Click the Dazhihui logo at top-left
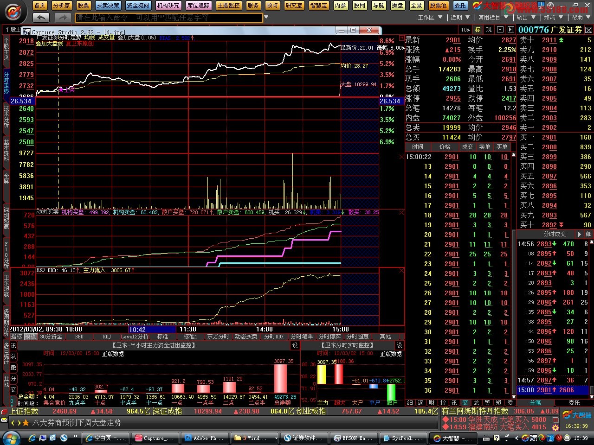Image resolution: width=594 pixels, height=445 pixels. (14, 11)
